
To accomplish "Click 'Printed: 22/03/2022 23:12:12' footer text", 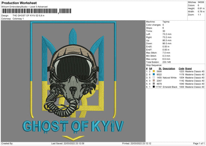I will (137, 143).
